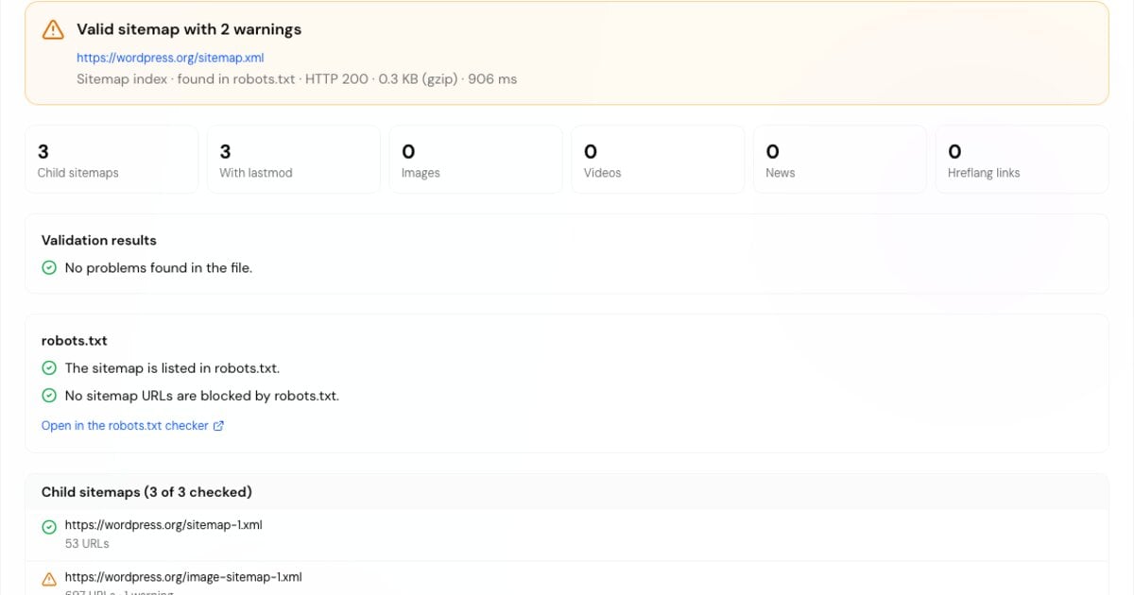
Task: Open the https://wordpress.org/sitemap-1.xml child sitemap row
Action: (566, 535)
